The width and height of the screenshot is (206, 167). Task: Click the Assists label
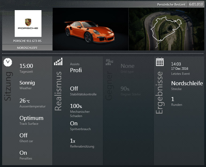point(75,64)
